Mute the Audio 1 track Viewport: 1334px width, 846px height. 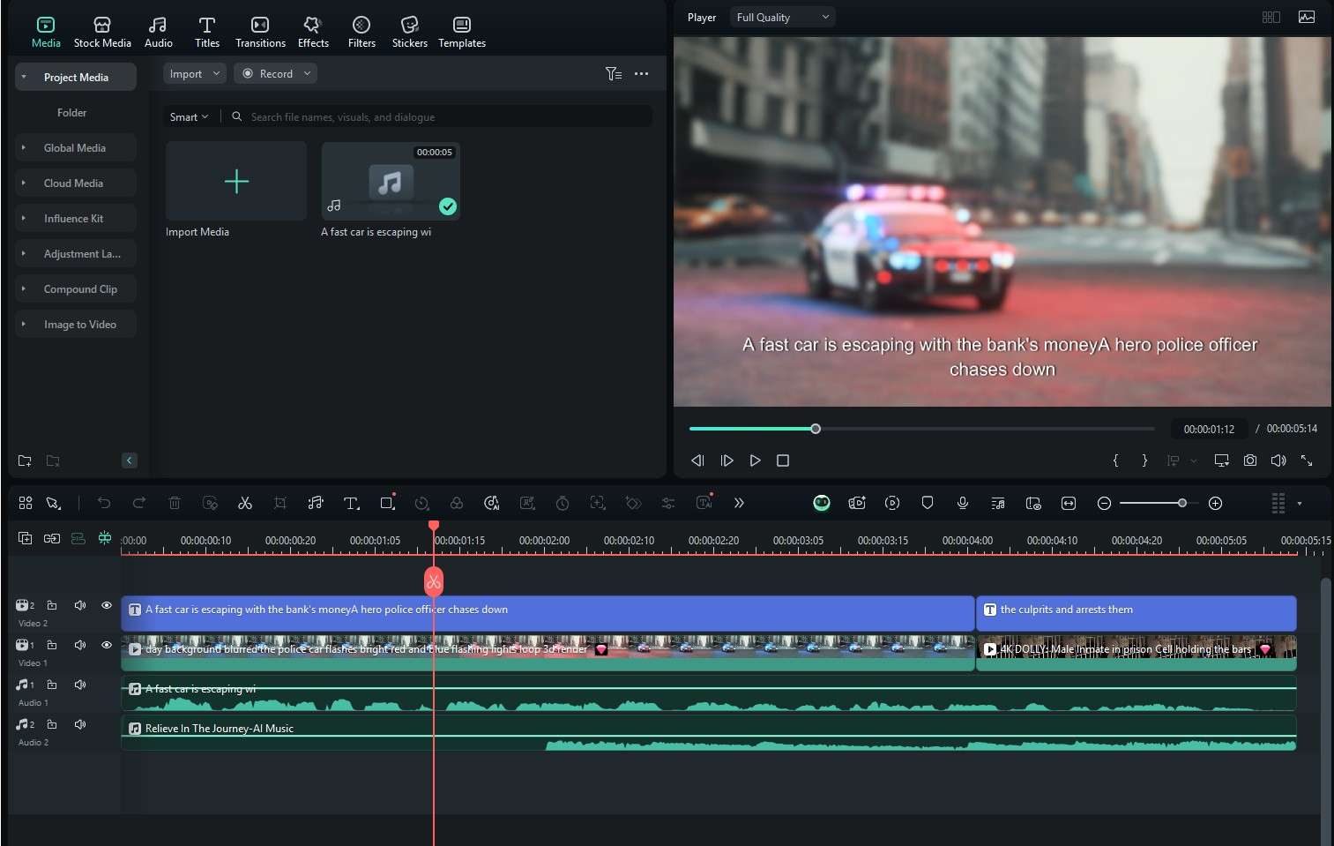click(80, 685)
